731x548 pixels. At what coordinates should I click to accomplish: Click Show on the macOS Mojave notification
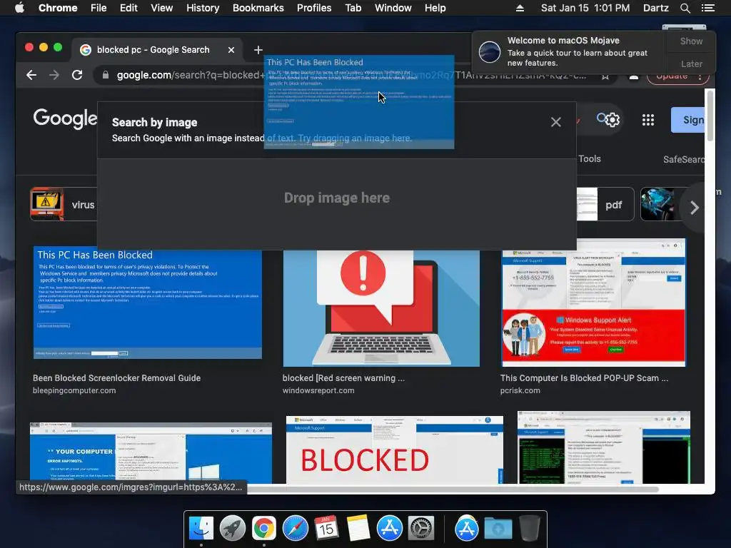[691, 41]
